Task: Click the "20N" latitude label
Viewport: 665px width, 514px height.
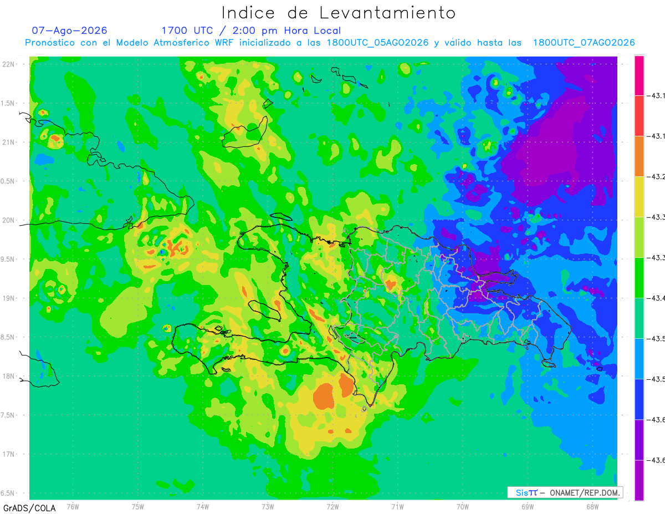Action: (8, 220)
